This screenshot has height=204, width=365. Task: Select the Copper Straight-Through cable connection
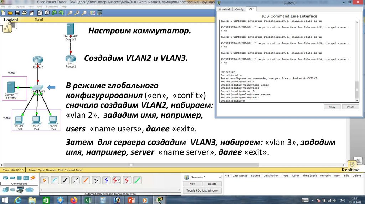pos(65,180)
